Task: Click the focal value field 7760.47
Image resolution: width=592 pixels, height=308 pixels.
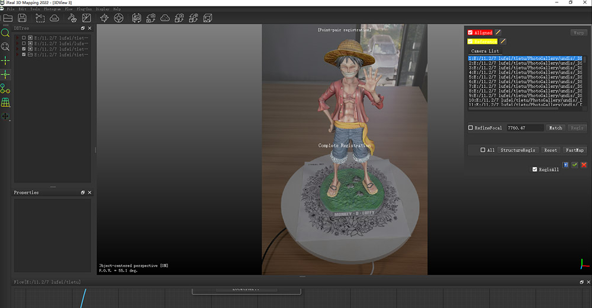Action: pos(525,128)
